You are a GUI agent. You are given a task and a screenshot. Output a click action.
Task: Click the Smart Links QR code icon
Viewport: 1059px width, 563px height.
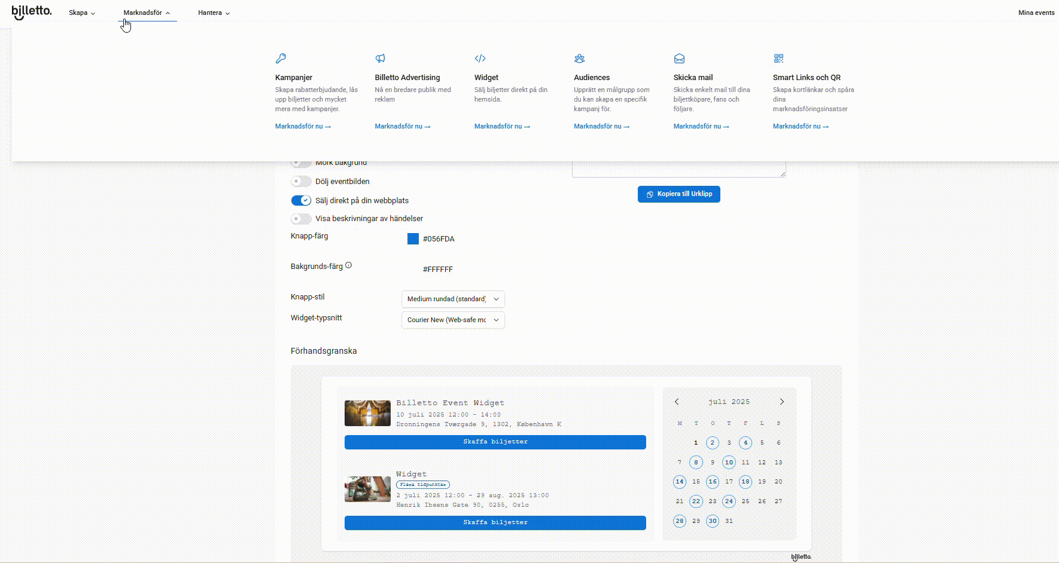click(x=778, y=59)
